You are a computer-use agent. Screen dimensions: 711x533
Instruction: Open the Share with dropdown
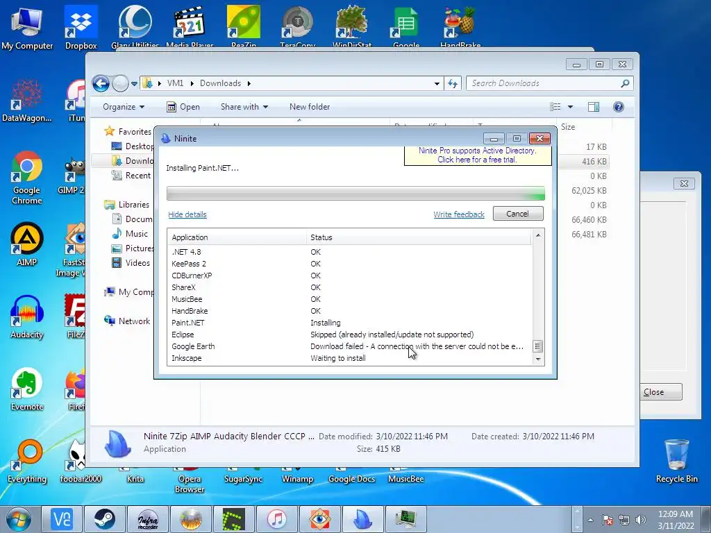pyautogui.click(x=244, y=106)
